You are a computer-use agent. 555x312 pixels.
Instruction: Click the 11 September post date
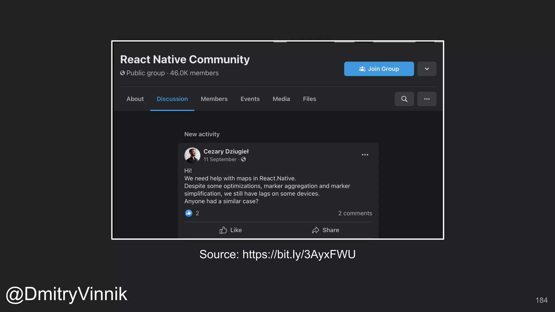(x=220, y=159)
